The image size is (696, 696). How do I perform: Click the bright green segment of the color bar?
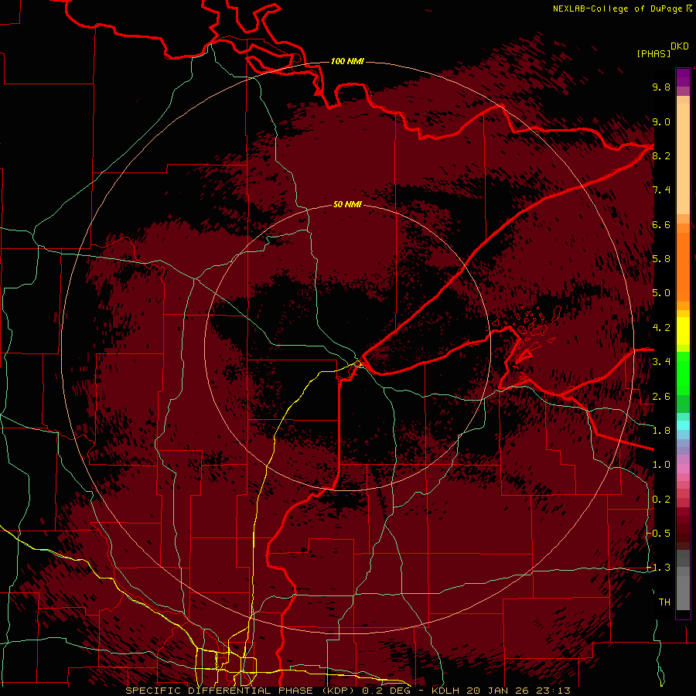[x=683, y=373]
